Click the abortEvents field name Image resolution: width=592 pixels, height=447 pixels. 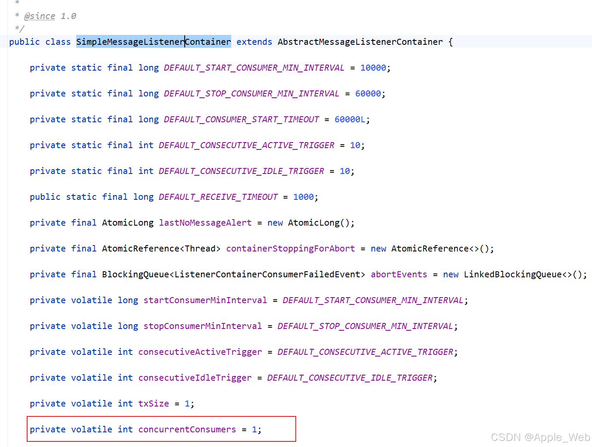[399, 274]
